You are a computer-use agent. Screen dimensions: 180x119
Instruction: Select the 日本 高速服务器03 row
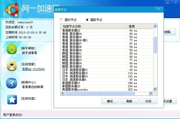[x=107, y=76]
